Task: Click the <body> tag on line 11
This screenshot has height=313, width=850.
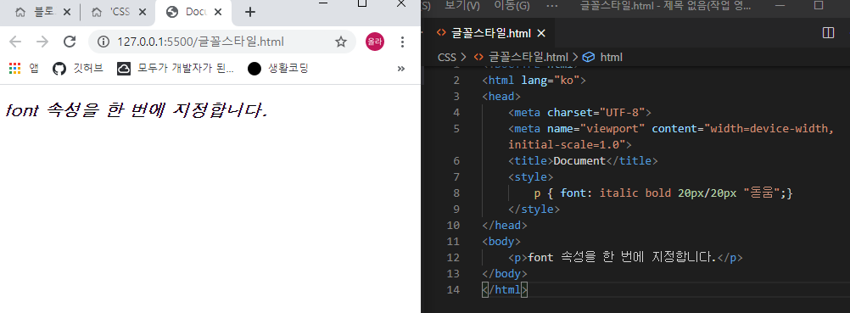Action: tap(501, 242)
